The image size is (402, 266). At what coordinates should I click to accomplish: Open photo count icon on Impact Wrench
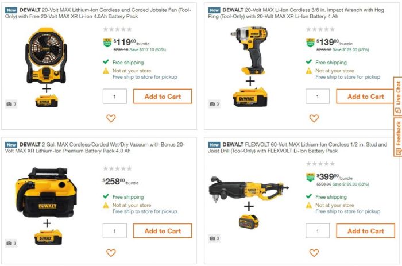pos(214,104)
